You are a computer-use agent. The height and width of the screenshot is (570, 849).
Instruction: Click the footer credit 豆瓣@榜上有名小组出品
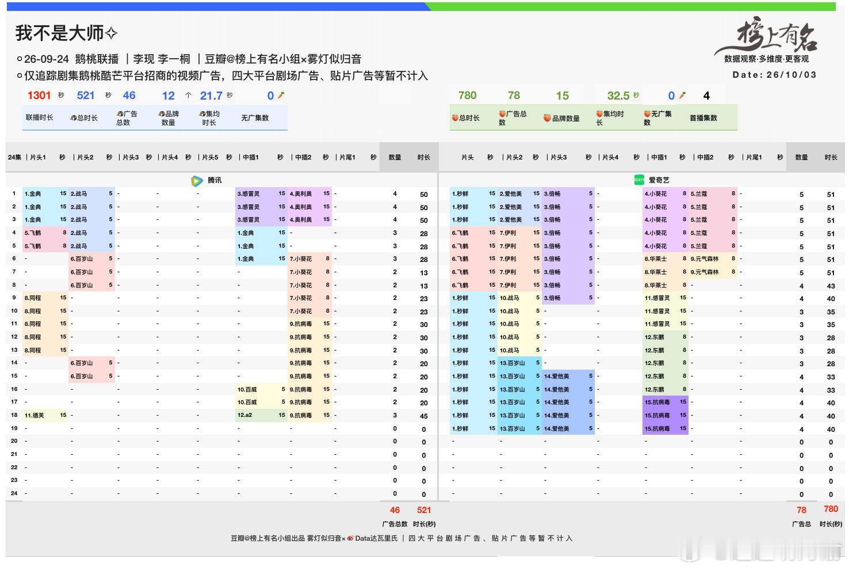[x=267, y=538]
